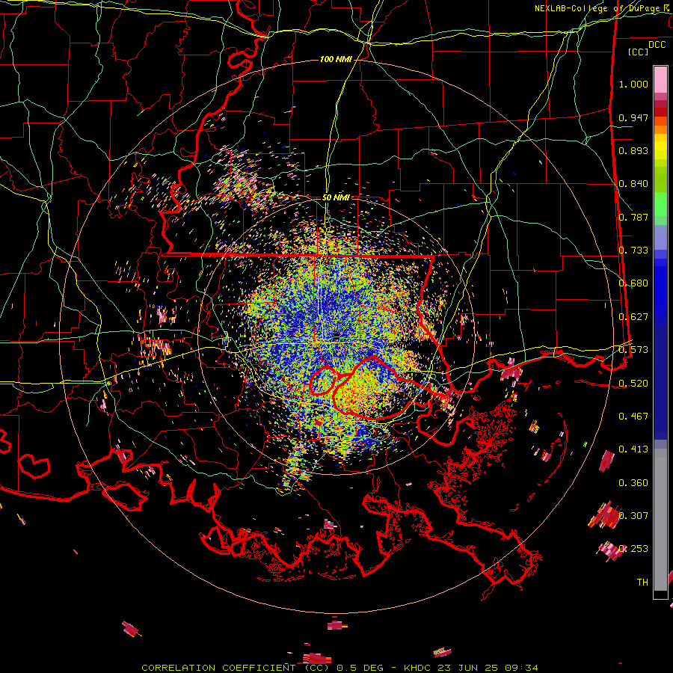Click the 0.840 scale value
Viewport: 673px width, 673px height.
(x=633, y=184)
